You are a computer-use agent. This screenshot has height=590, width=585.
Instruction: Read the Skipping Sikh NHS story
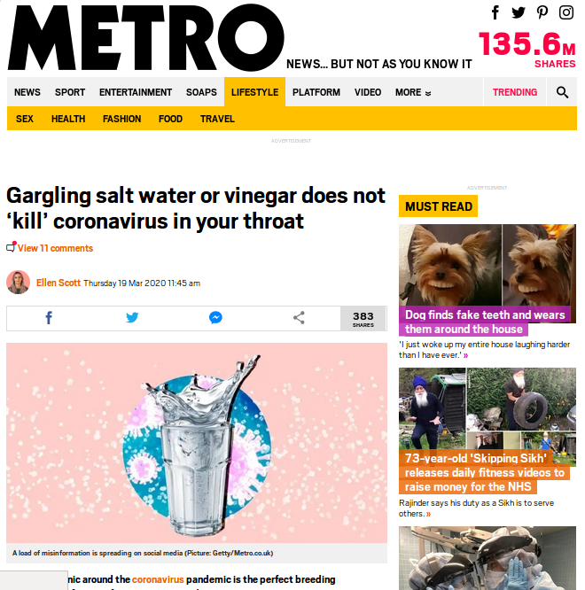pos(484,472)
